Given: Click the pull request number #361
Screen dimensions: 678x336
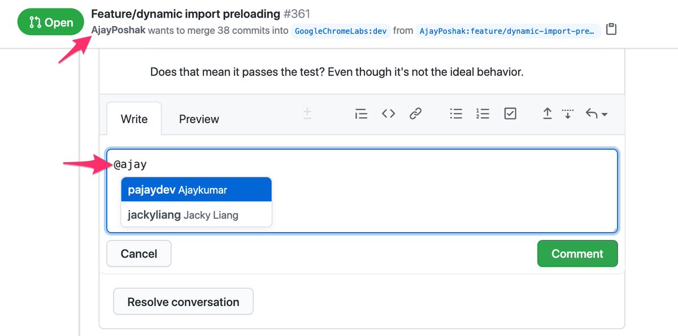Looking at the screenshot, I should 297,13.
